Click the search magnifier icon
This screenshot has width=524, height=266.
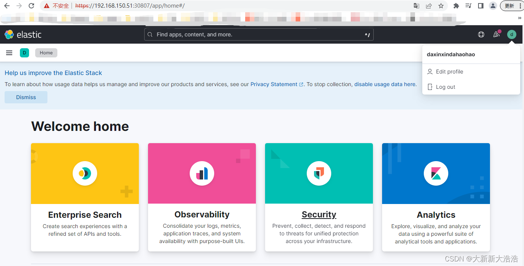click(150, 34)
